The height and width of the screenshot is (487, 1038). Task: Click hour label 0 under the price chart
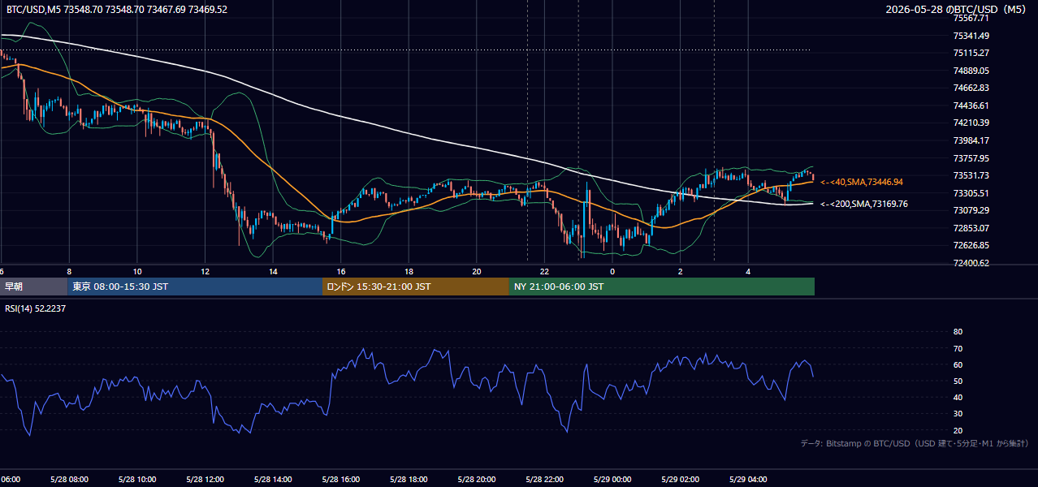pos(612,271)
